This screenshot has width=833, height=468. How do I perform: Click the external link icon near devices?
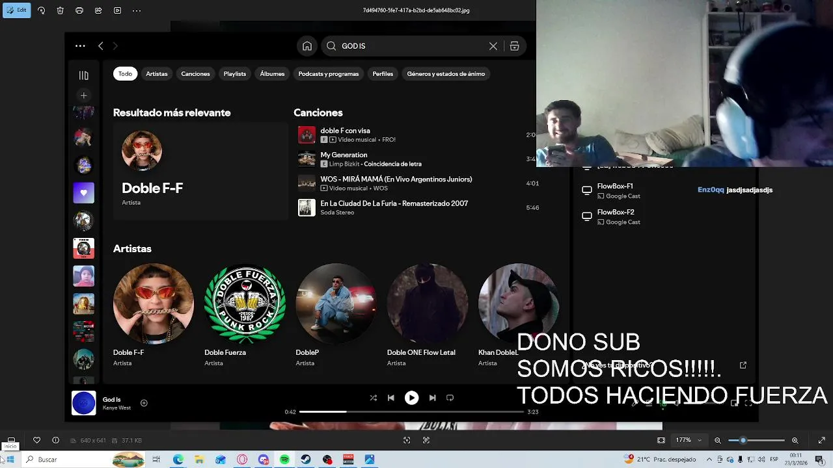[x=743, y=365]
